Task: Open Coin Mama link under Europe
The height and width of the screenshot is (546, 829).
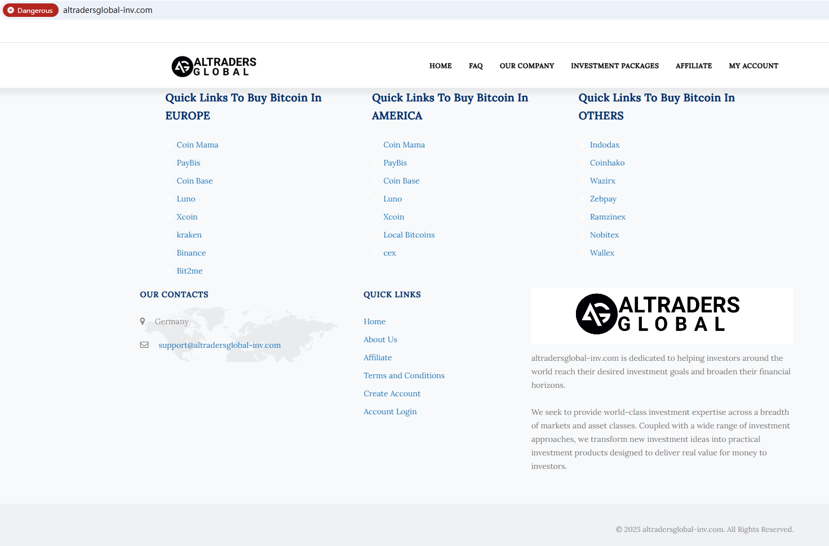Action: point(197,145)
